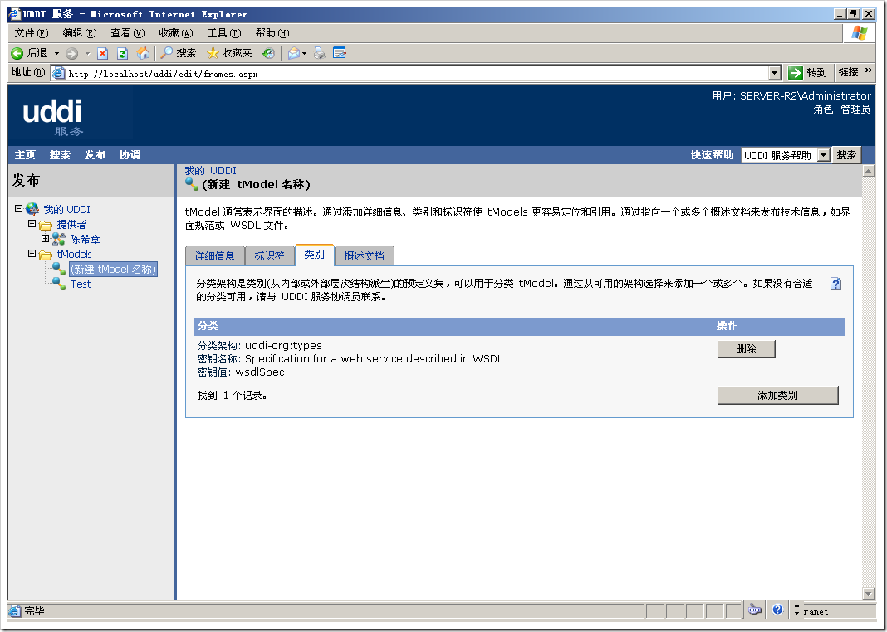Switch to the 详细信息 tab

[x=214, y=255]
